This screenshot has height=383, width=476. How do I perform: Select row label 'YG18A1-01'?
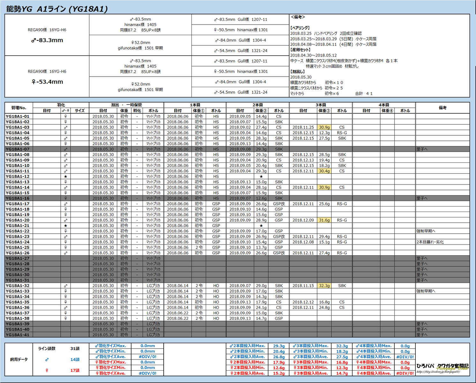(x=18, y=116)
